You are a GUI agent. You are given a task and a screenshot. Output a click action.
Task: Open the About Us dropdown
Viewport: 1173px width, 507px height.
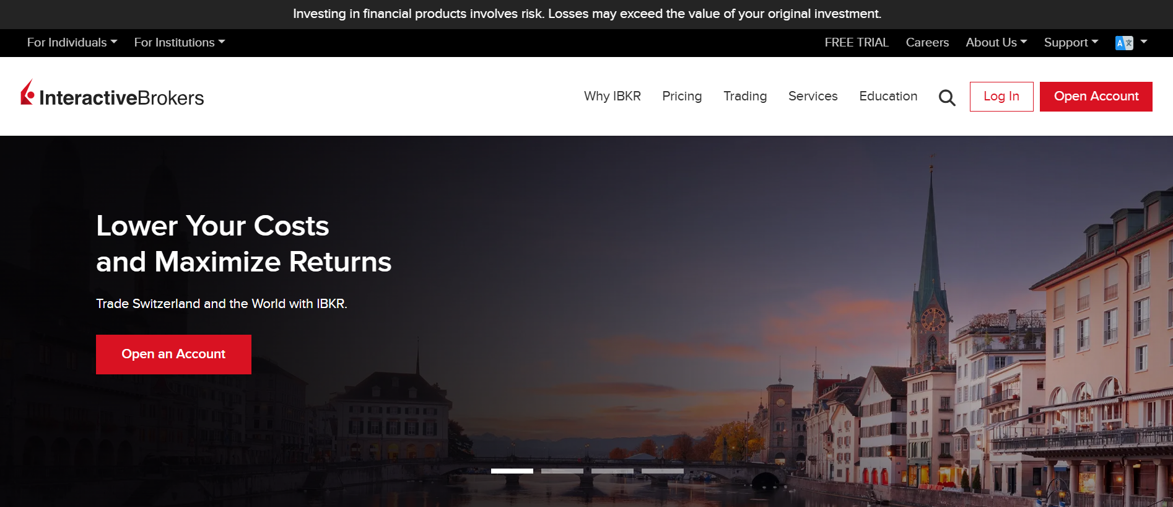coord(996,43)
